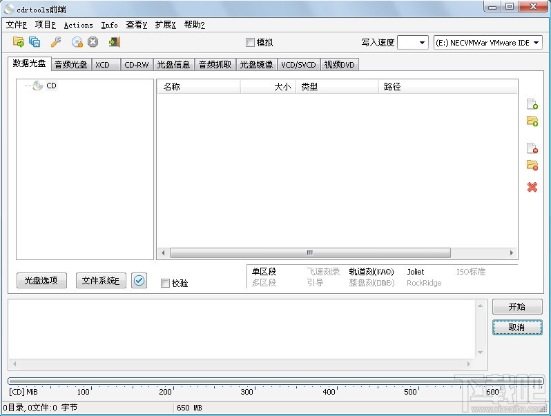Open the 项目P menu
551x416 pixels.
(46, 25)
